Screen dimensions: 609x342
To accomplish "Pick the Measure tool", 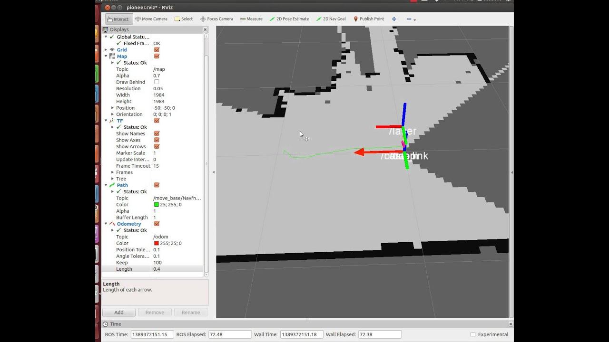I will (x=251, y=19).
